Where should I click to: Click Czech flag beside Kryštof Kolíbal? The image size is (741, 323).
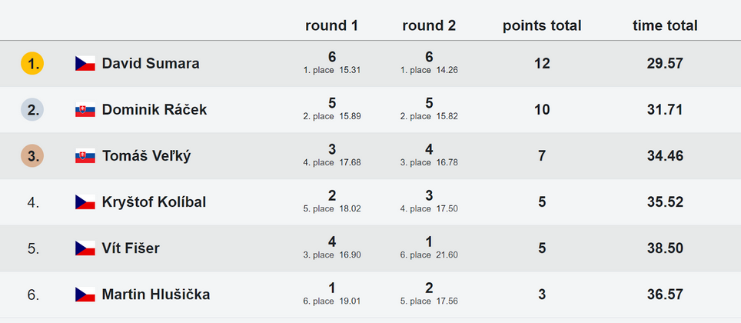click(85, 202)
